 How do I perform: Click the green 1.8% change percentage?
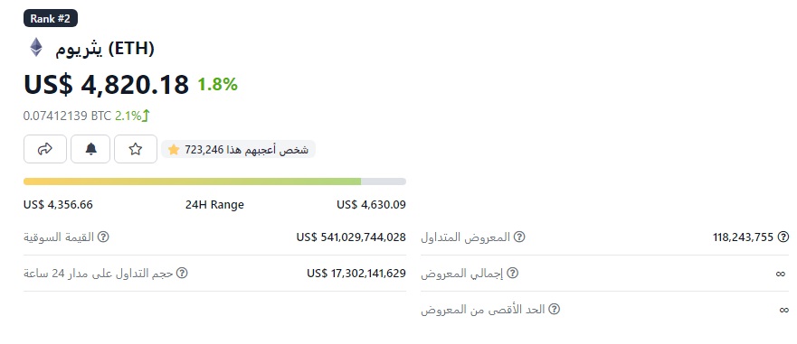(x=217, y=84)
